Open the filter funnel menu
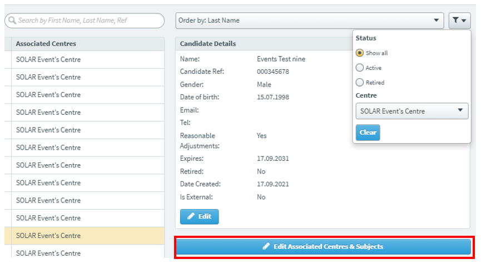 (459, 21)
